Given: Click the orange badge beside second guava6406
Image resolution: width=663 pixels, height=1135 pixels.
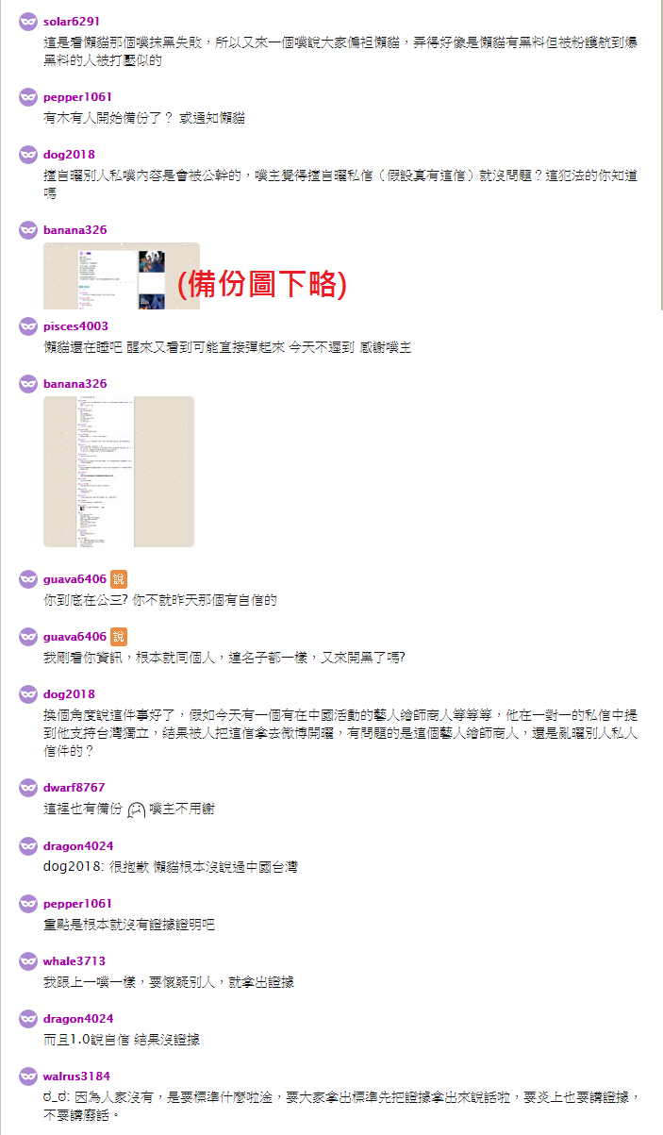Looking at the screenshot, I should (118, 637).
